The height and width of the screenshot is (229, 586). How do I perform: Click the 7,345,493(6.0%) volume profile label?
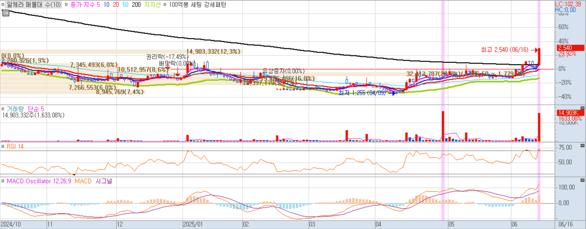click(x=94, y=65)
